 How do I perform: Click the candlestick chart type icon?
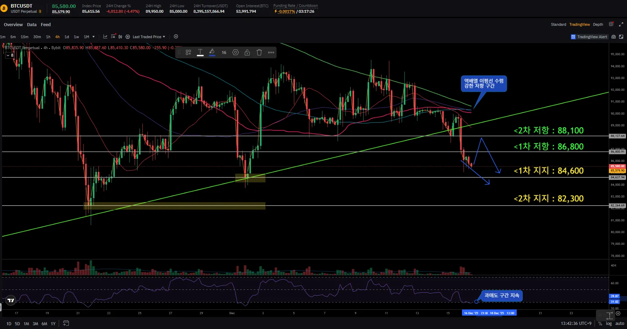click(x=120, y=37)
